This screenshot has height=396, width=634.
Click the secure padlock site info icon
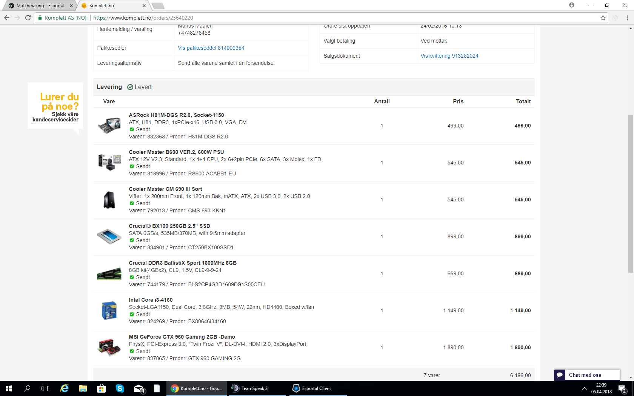40,18
